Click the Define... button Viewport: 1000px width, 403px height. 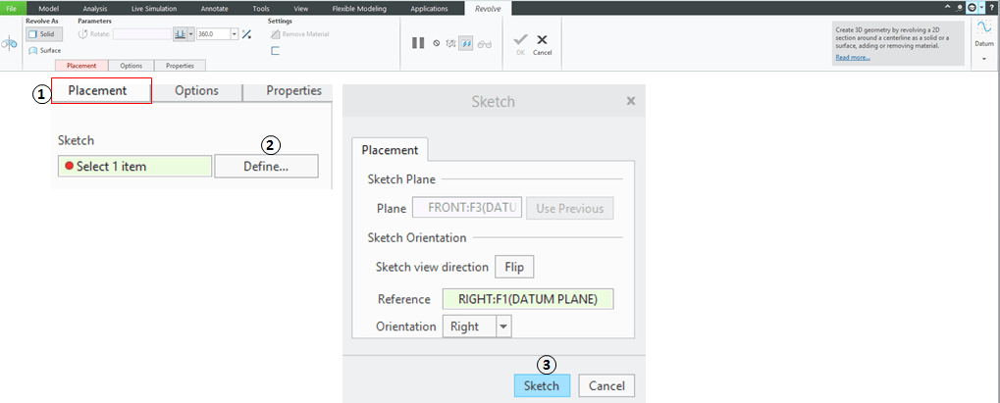click(x=266, y=166)
